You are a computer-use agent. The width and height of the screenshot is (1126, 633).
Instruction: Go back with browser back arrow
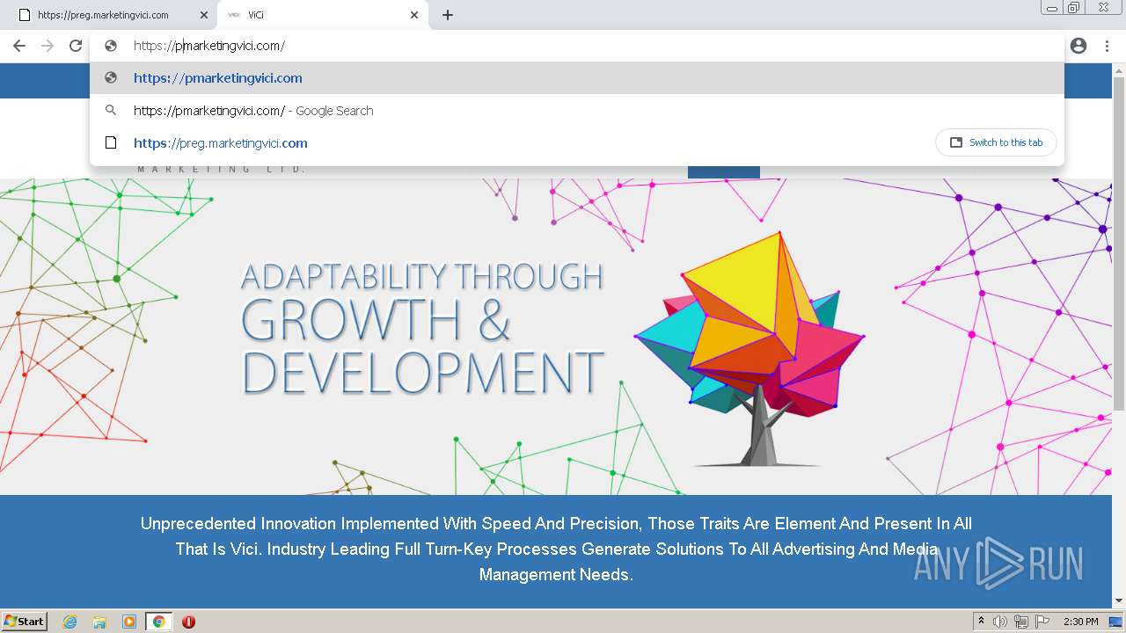19,46
